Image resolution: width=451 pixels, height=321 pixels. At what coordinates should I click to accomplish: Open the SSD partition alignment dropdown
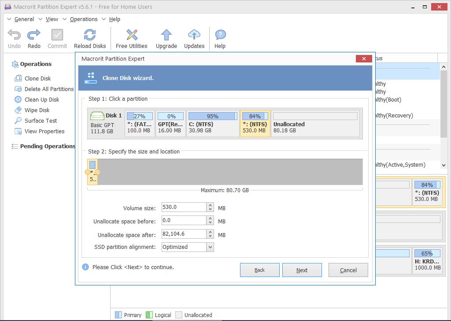(x=210, y=247)
